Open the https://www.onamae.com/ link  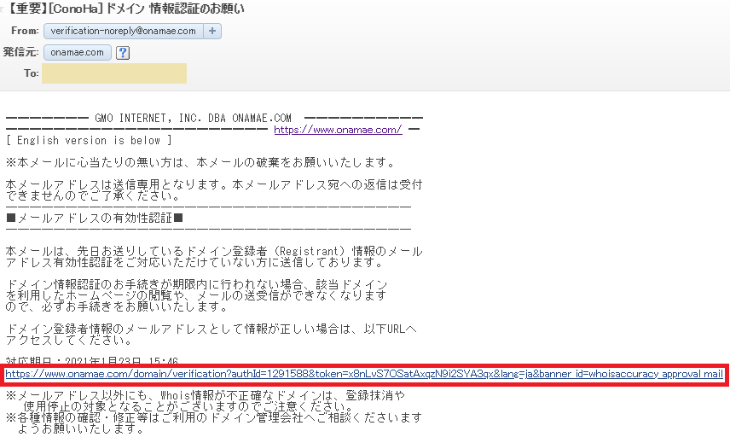click(x=338, y=130)
